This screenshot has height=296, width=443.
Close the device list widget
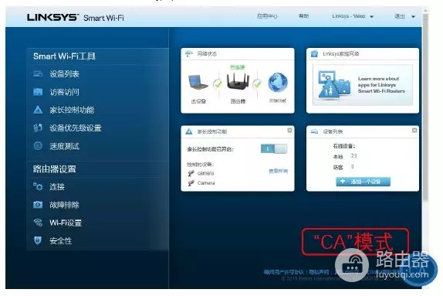pos(414,130)
